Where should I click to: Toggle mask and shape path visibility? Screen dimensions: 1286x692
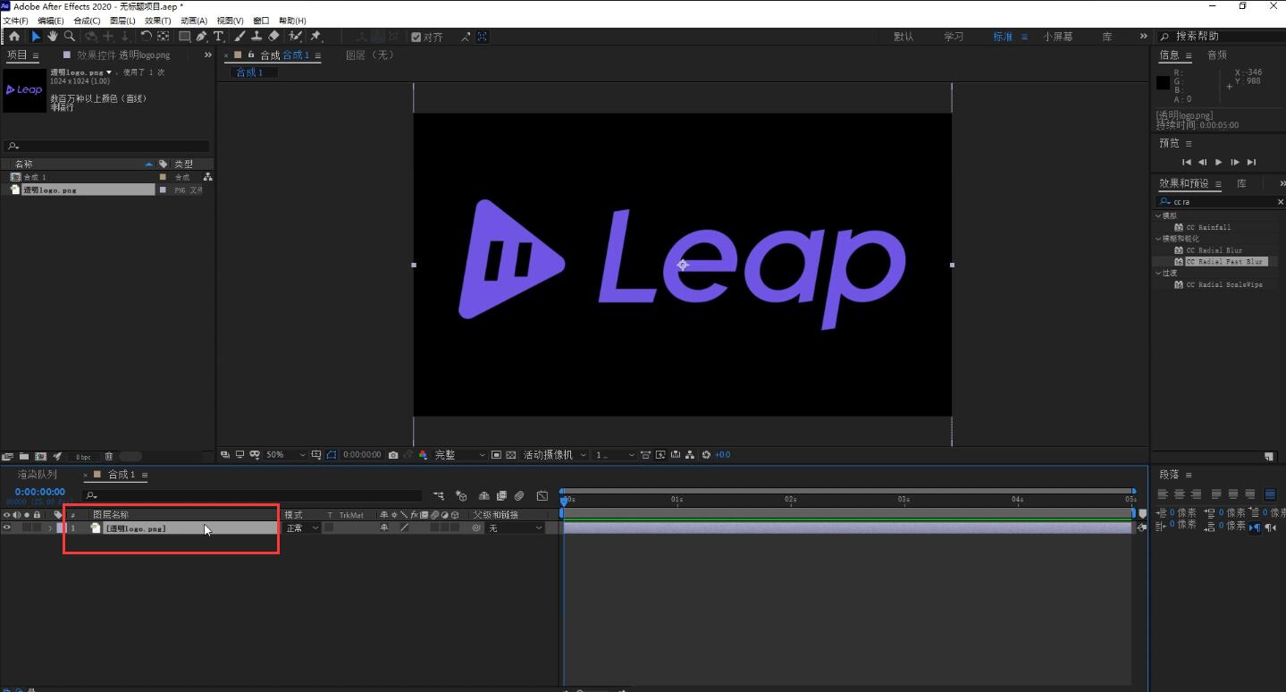pos(331,455)
